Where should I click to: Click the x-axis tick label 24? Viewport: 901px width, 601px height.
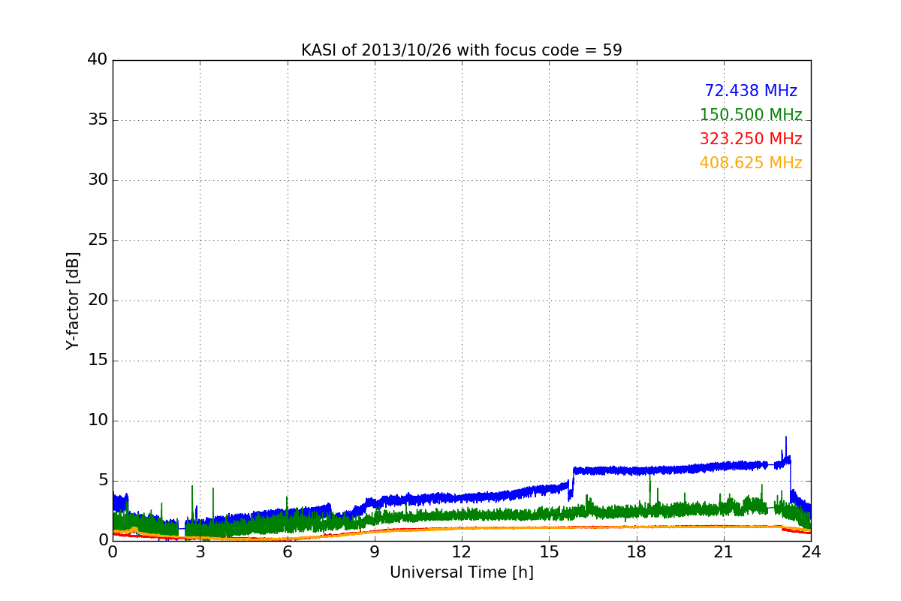811,552
